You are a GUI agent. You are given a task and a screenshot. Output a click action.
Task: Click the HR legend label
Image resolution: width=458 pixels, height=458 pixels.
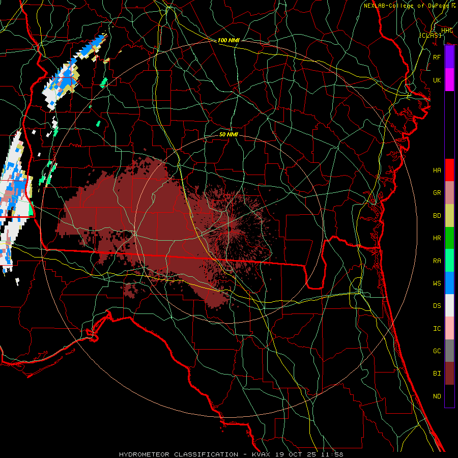(437, 238)
